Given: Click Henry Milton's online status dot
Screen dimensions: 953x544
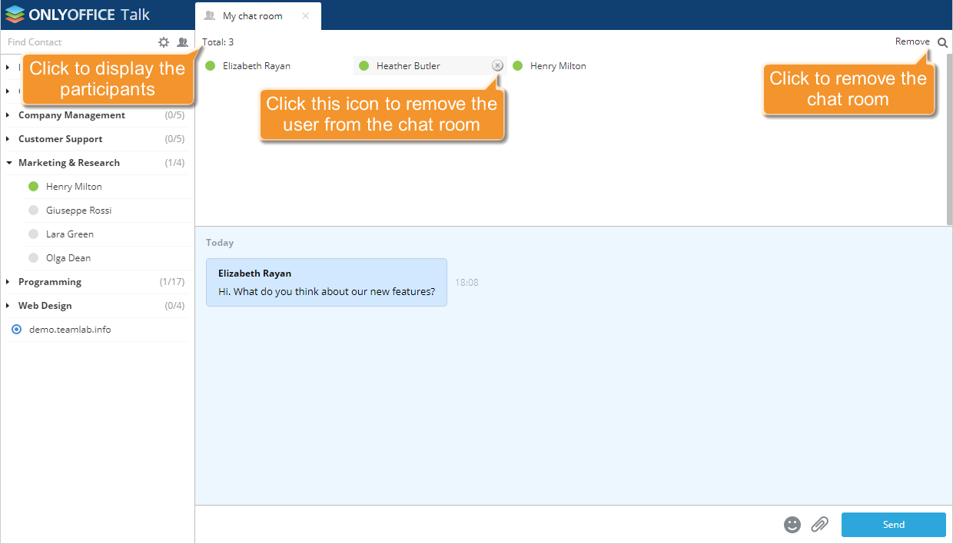Looking at the screenshot, I should click(33, 186).
